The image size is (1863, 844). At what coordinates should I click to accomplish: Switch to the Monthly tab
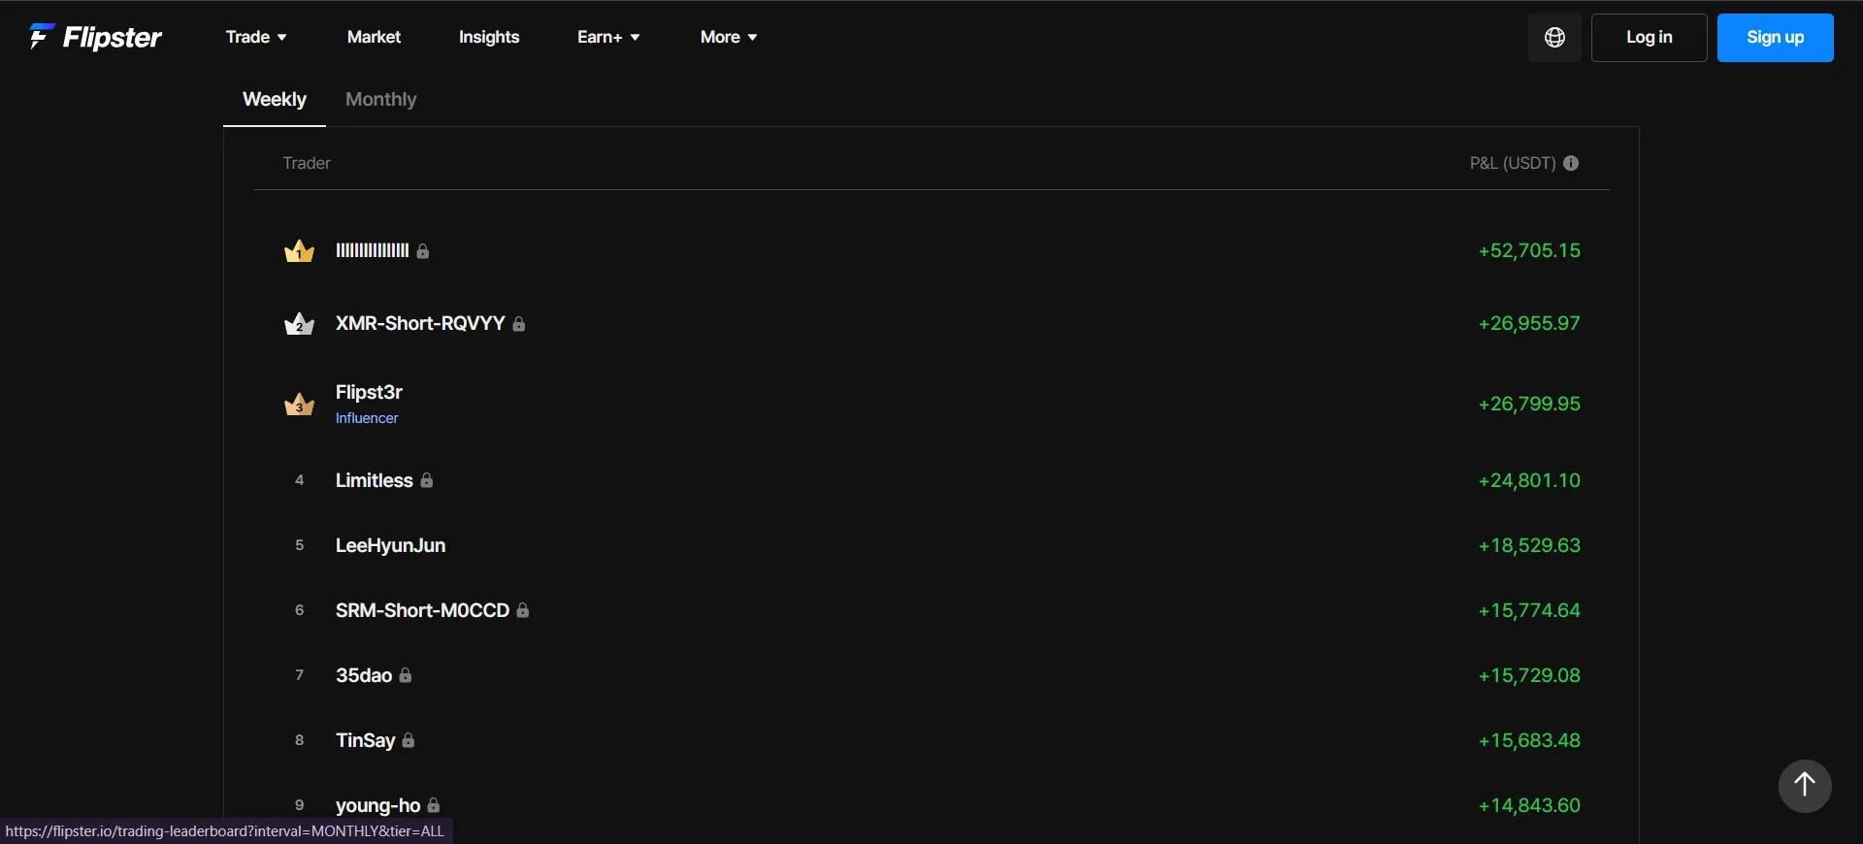pos(381,99)
